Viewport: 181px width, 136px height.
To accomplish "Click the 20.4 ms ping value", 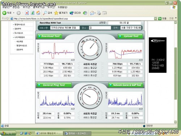I will 47,114.
